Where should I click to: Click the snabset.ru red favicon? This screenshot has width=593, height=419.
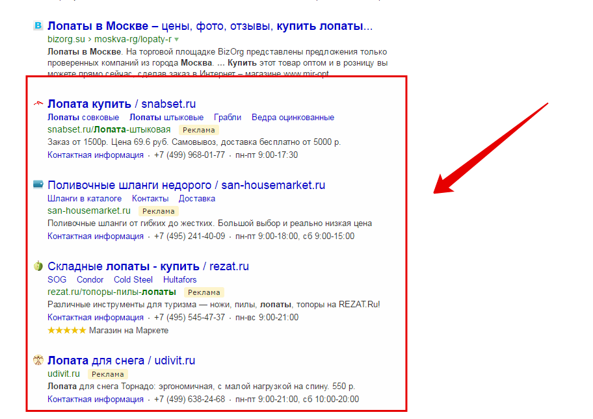(38, 103)
